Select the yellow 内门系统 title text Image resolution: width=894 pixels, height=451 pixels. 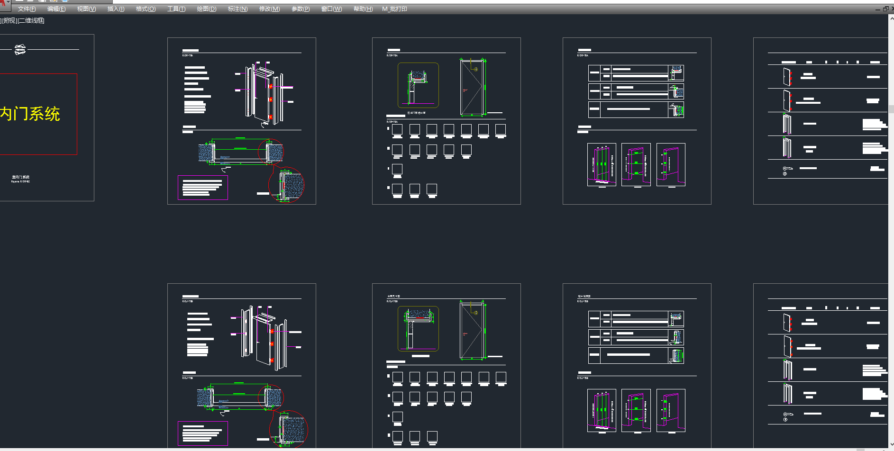[30, 114]
